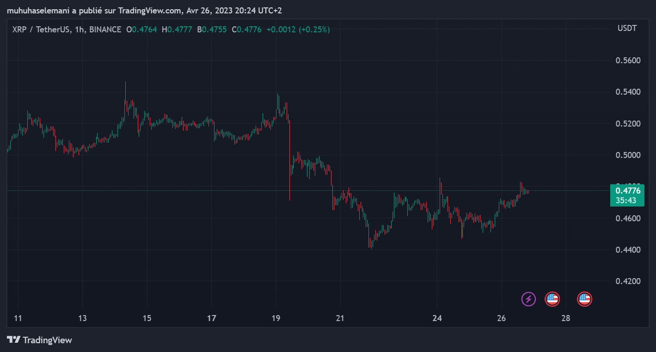Click the date label 15 on time axis
656x352 pixels.
[x=147, y=318]
